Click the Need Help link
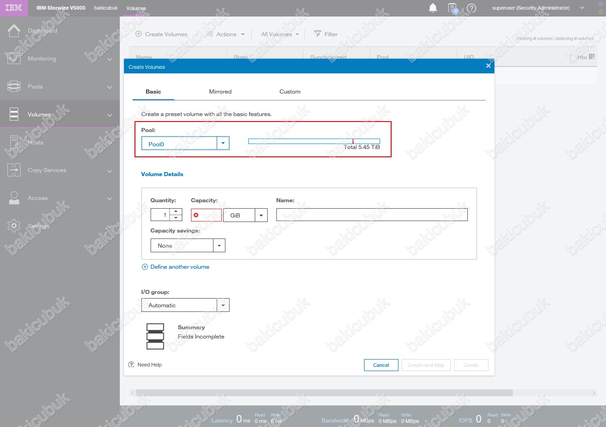 [150, 365]
